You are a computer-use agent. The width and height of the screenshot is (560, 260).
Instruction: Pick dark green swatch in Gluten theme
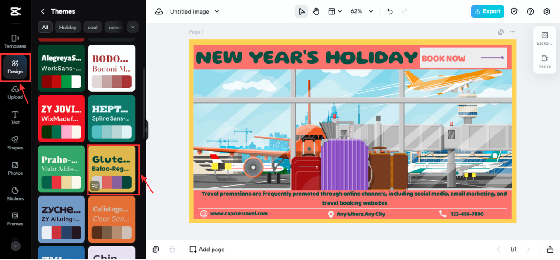pos(126,182)
